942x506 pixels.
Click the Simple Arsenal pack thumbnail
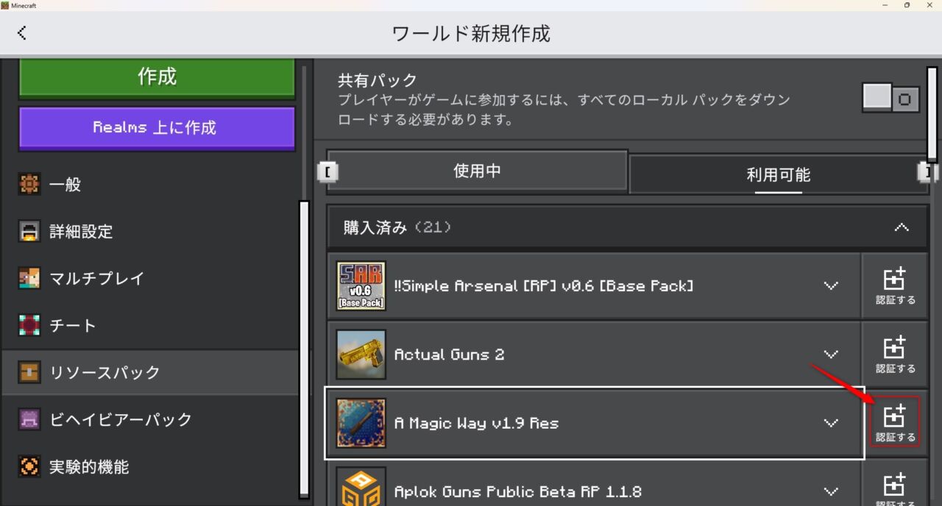coord(361,285)
